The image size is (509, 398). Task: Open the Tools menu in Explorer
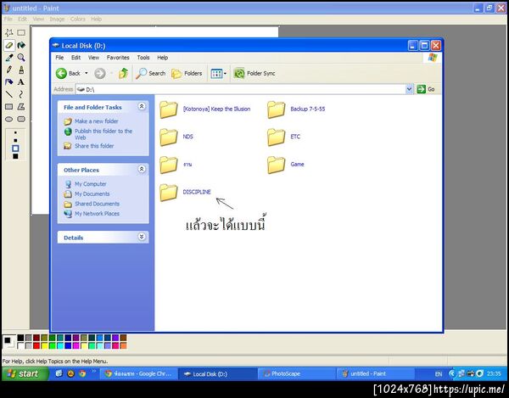pyautogui.click(x=143, y=58)
